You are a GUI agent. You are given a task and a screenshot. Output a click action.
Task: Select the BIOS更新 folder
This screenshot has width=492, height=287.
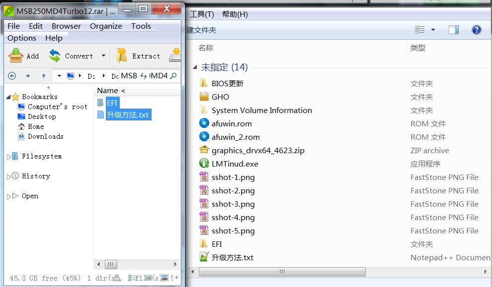pos(228,84)
